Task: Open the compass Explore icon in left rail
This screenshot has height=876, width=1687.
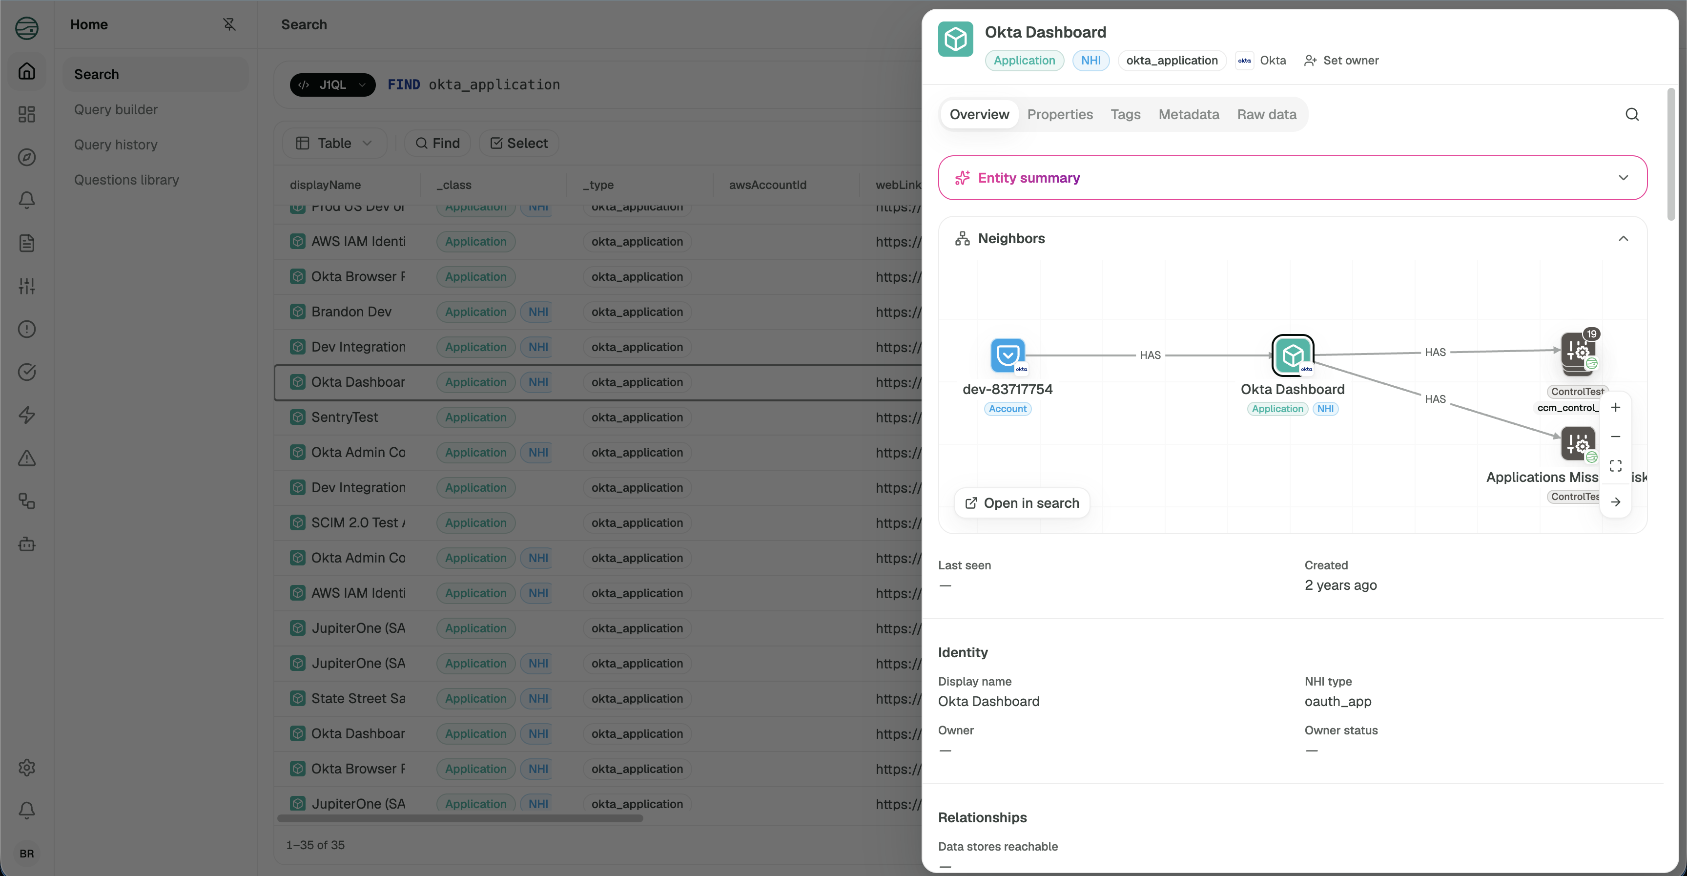Action: (27, 157)
